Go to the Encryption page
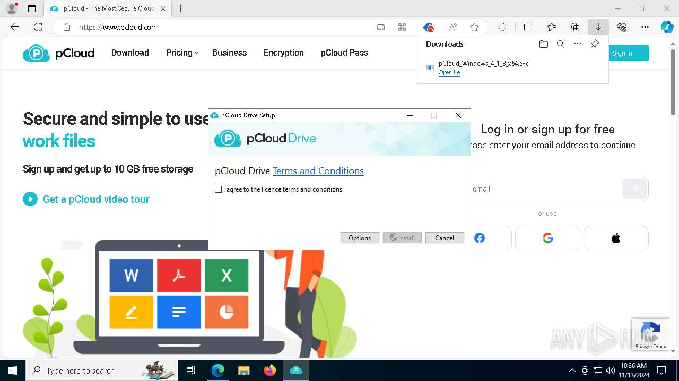679x381 pixels. 284,52
